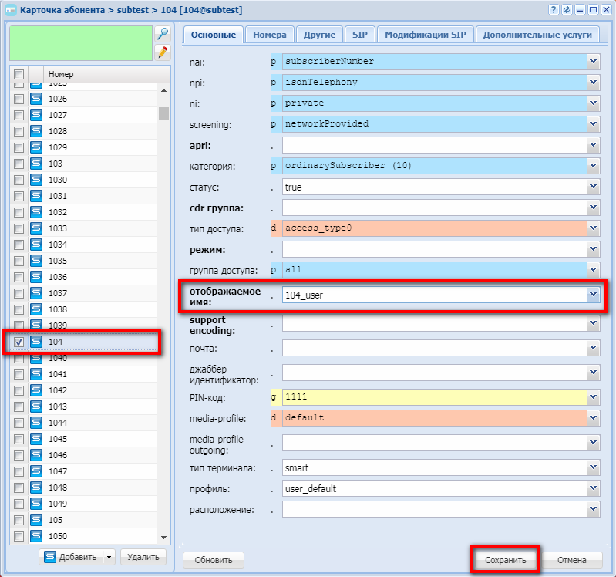Open the категория dropdown arrow
The width and height of the screenshot is (616, 577).
tap(593, 166)
